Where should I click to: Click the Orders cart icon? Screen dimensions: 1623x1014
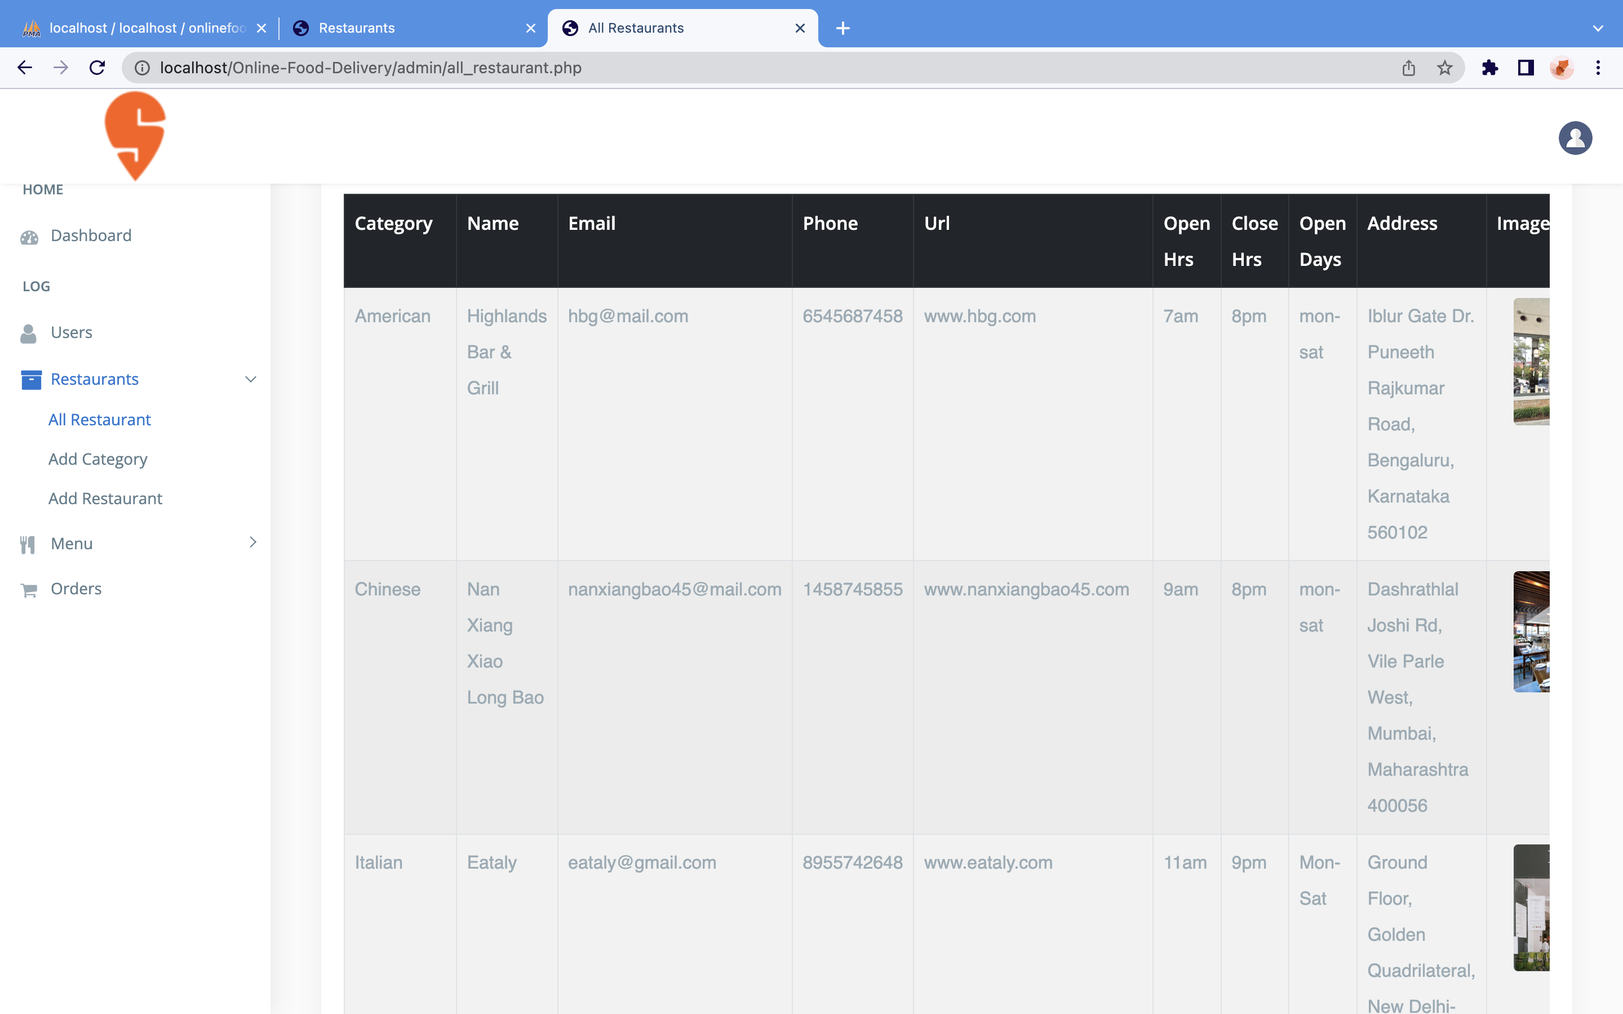[29, 590]
